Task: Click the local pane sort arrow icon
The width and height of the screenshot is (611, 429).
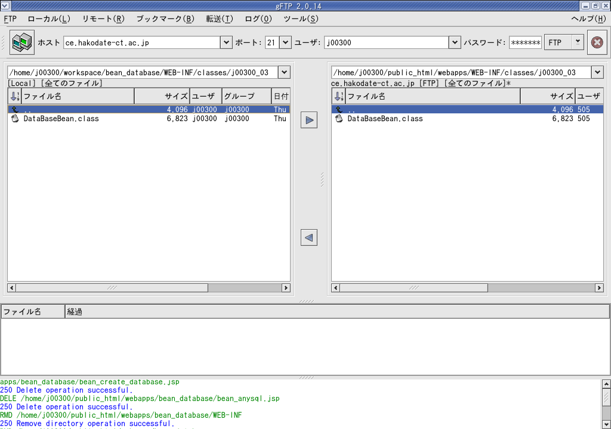Action: pyautogui.click(x=15, y=96)
